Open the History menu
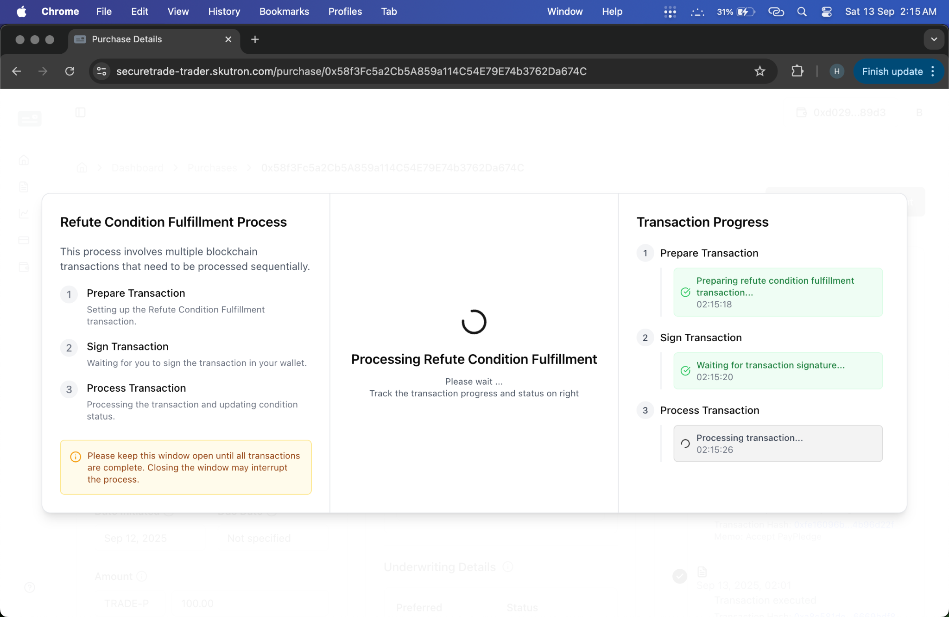 [224, 12]
